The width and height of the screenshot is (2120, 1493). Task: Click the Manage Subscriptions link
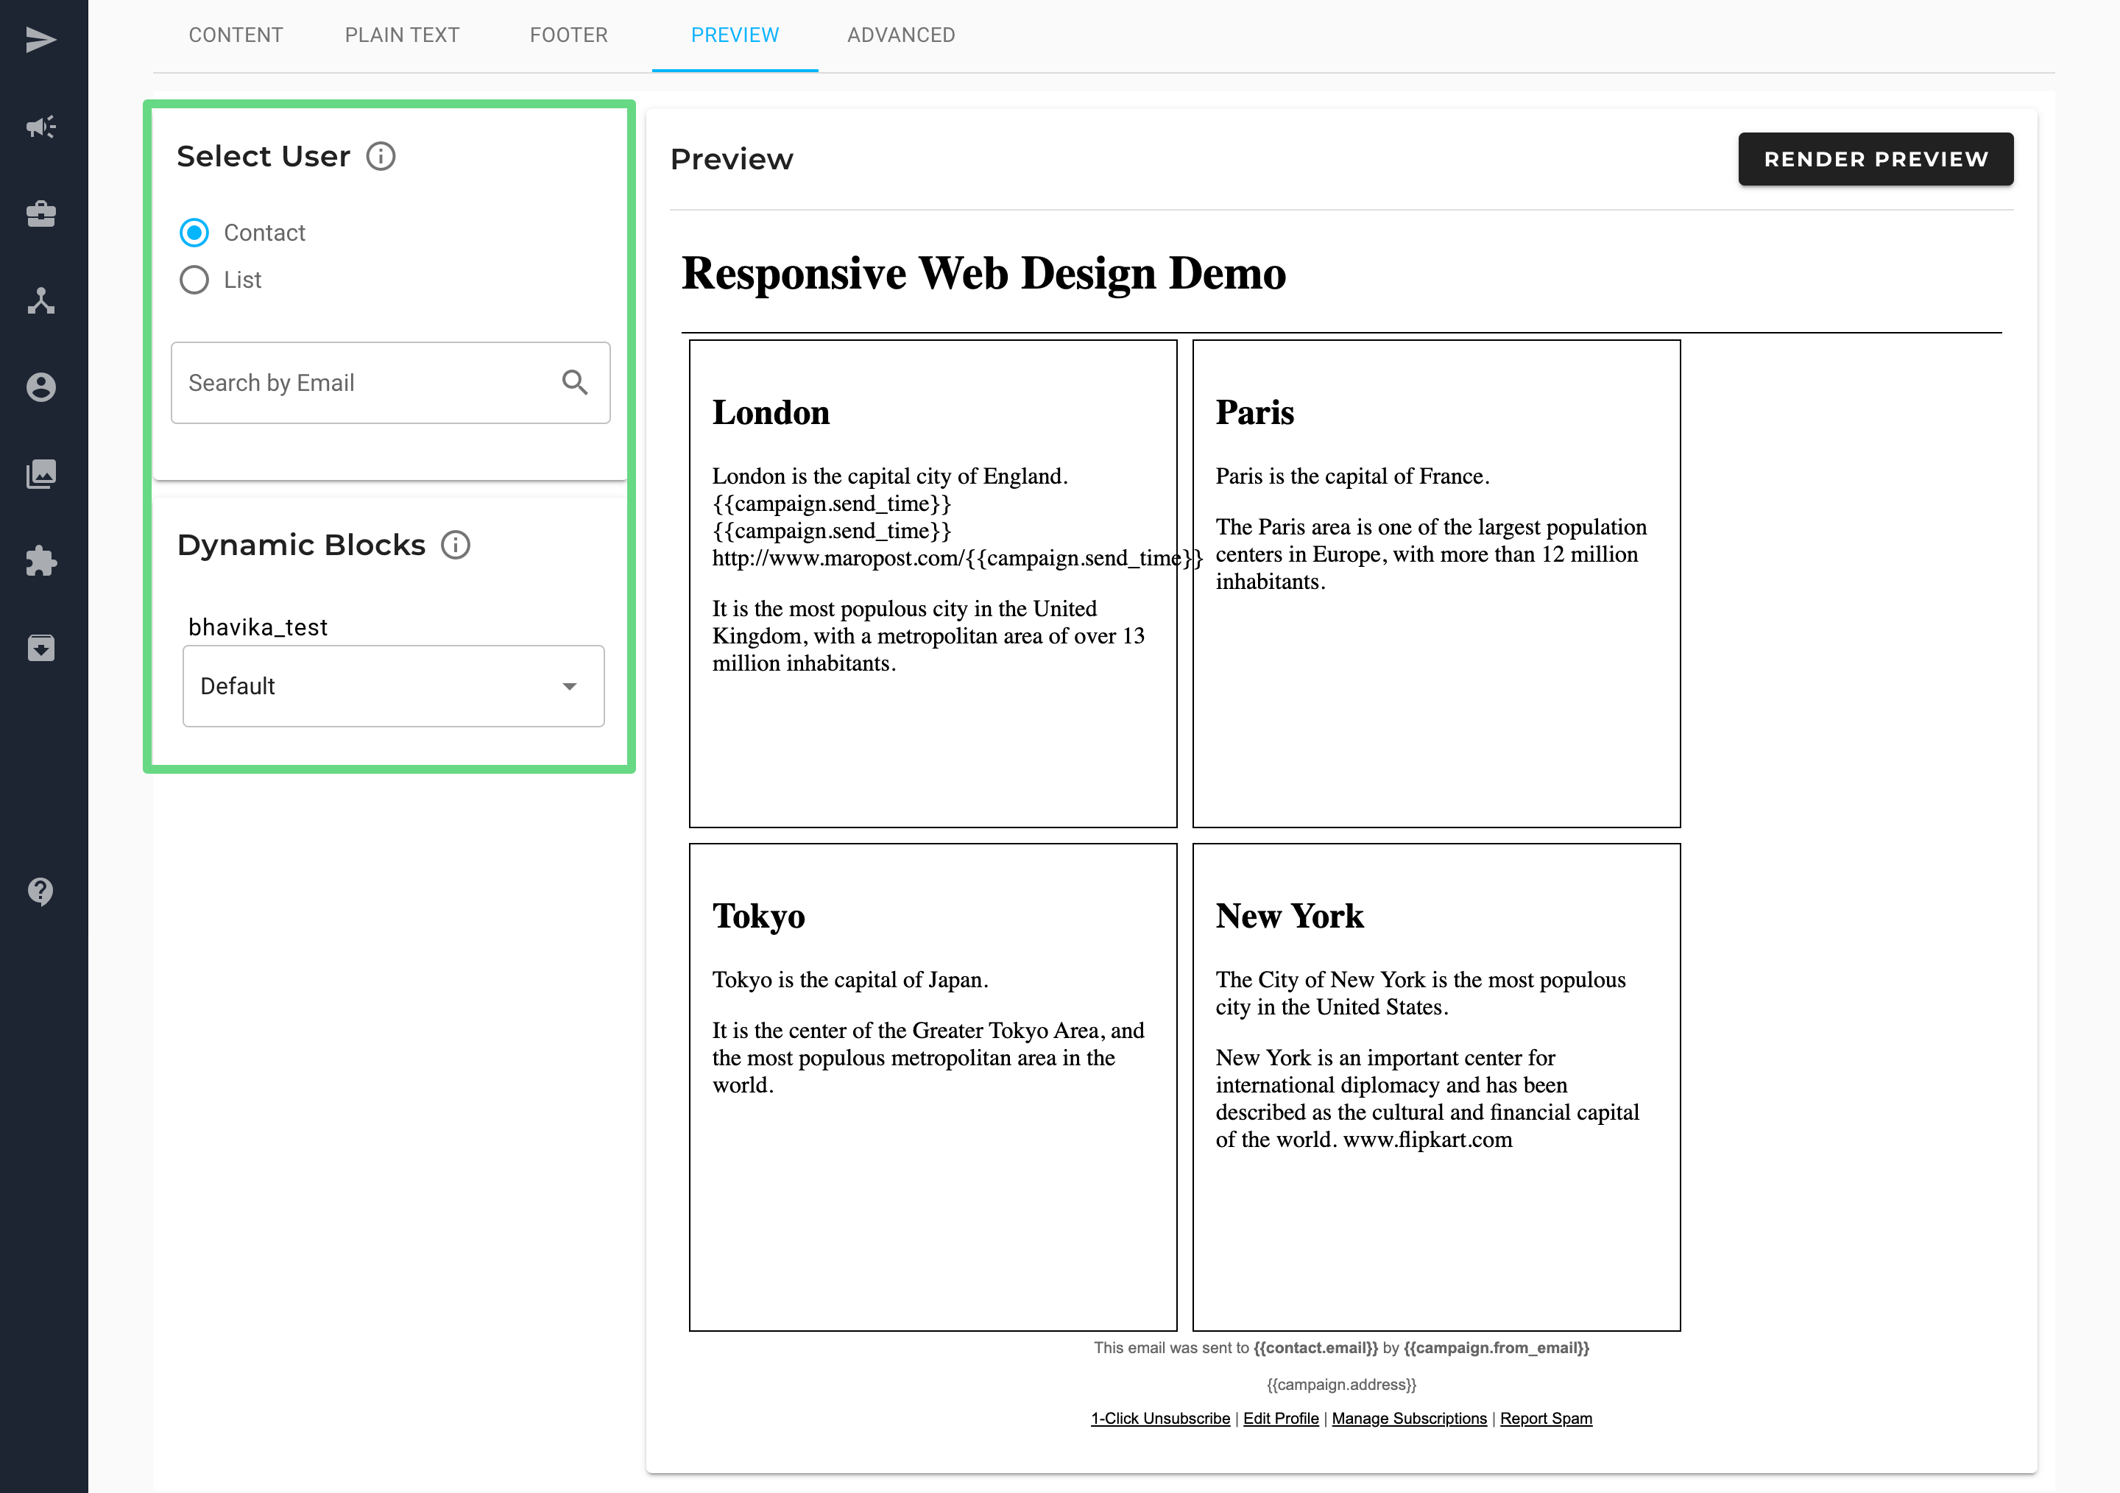(1409, 1418)
